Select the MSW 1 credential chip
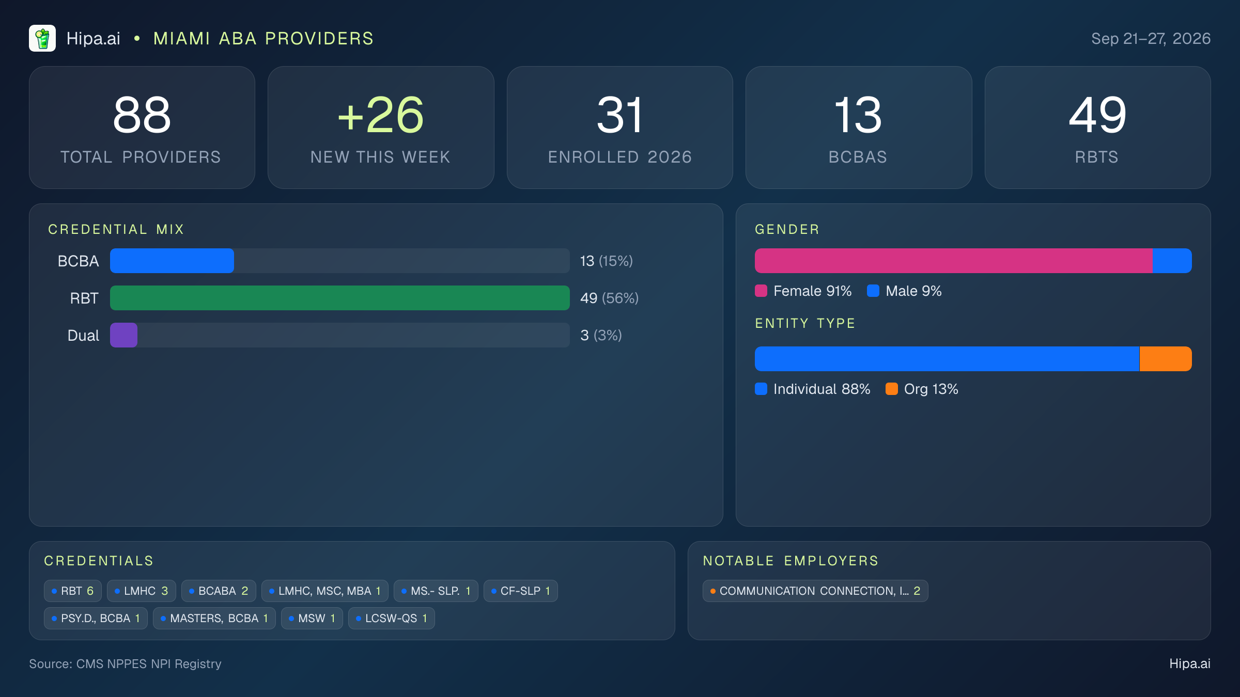1240x697 pixels. click(x=312, y=618)
